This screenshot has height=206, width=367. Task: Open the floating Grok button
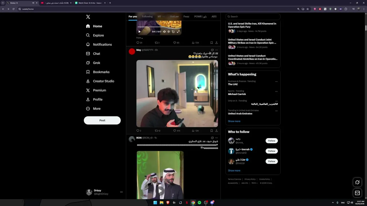[x=357, y=182]
